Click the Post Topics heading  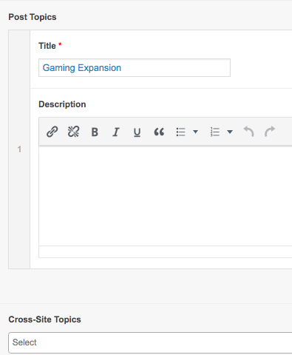coord(33,17)
